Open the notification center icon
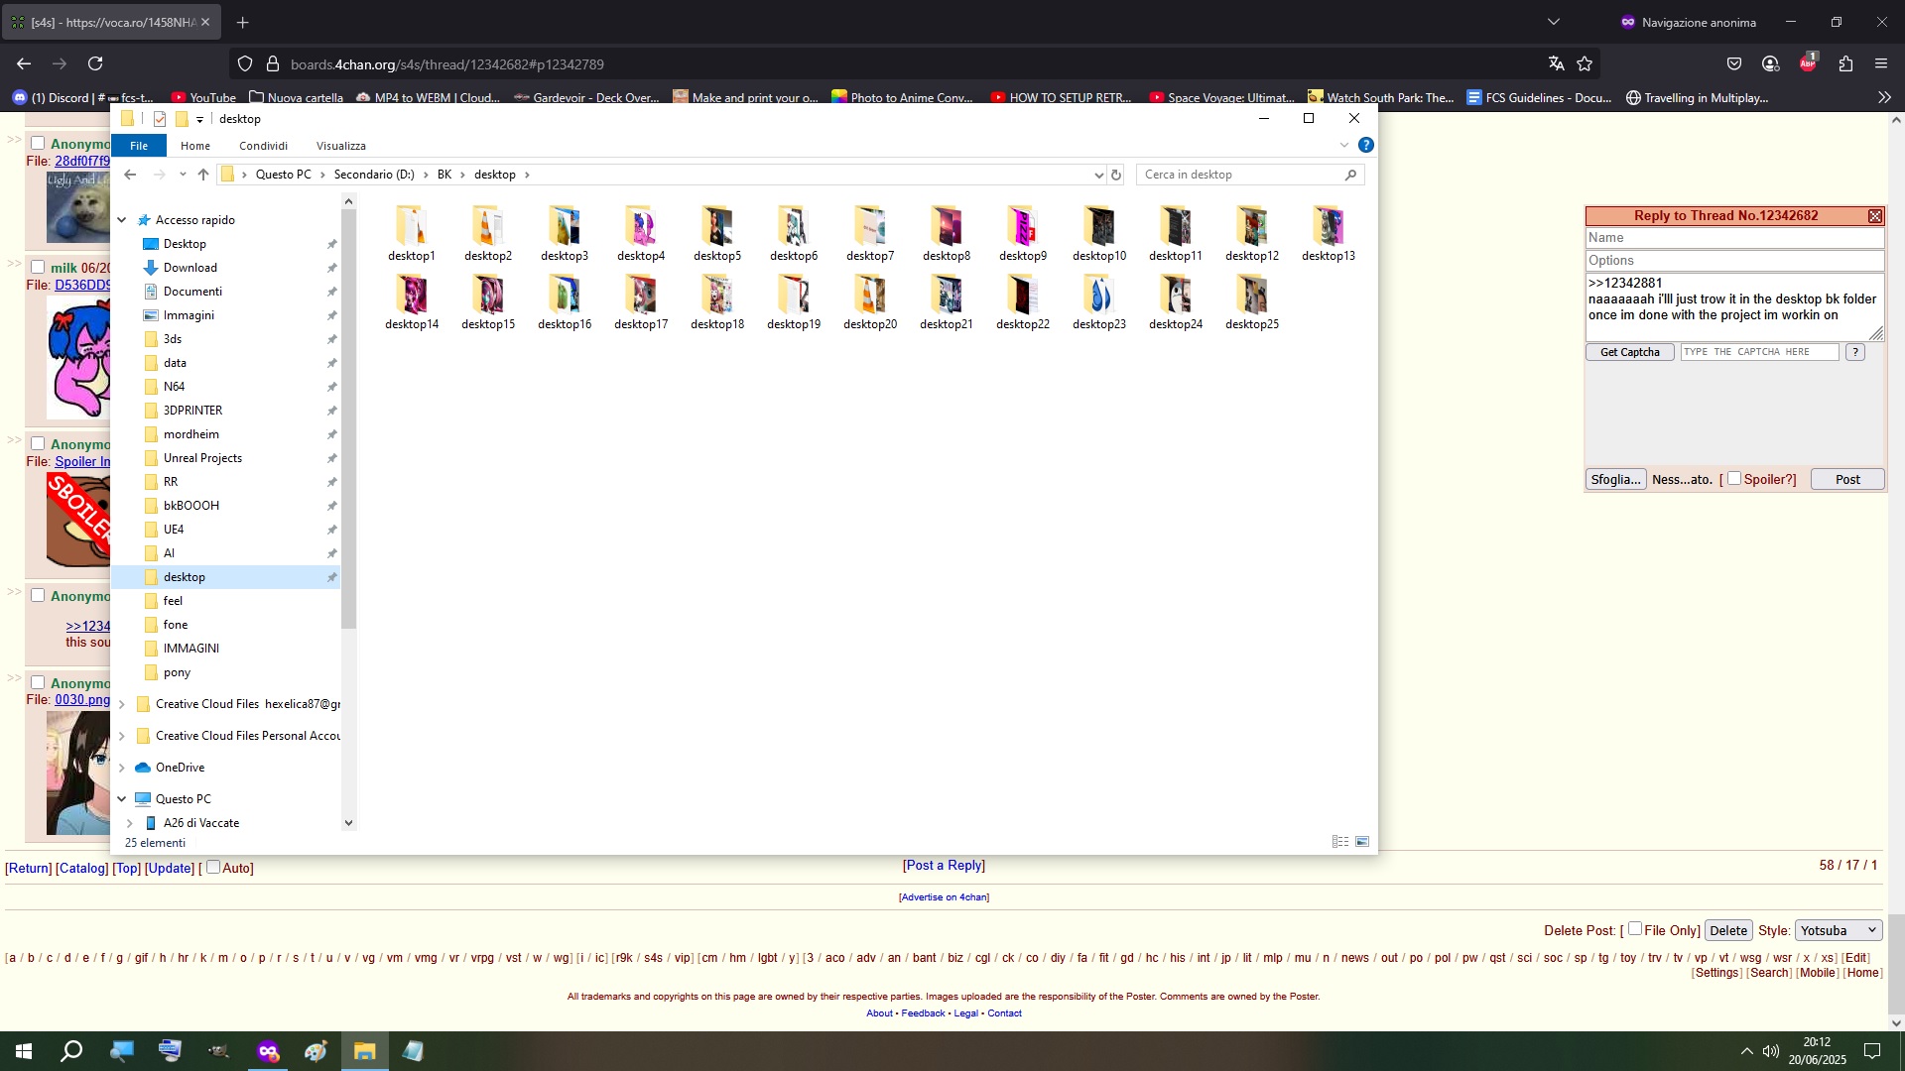1905x1071 pixels. coord(1872,1051)
